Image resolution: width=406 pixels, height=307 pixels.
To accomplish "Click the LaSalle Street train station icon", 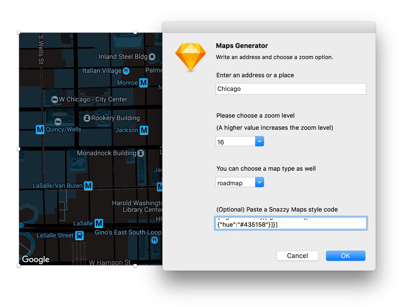I will click(x=80, y=235).
